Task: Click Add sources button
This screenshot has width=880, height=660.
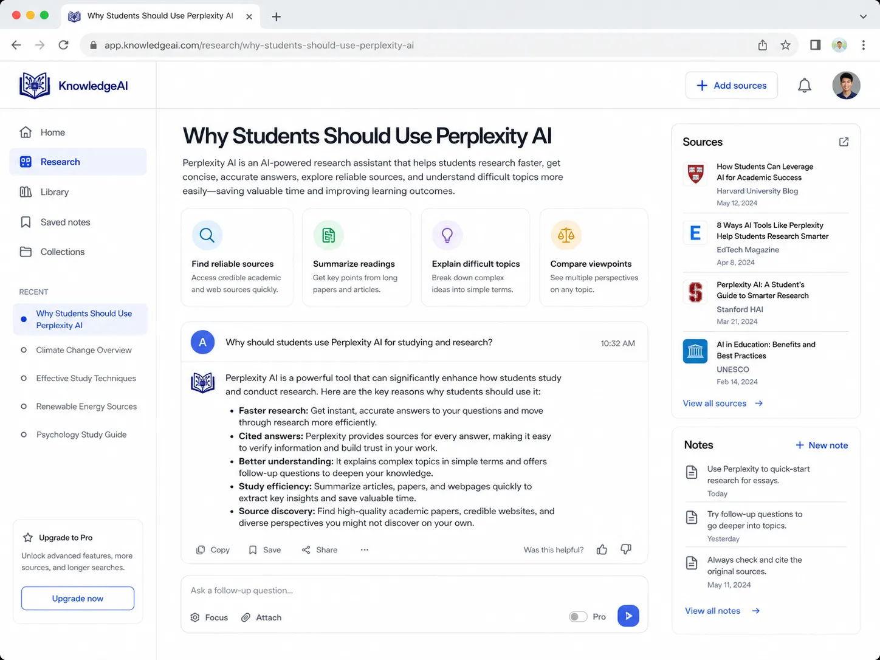Action: tap(731, 86)
